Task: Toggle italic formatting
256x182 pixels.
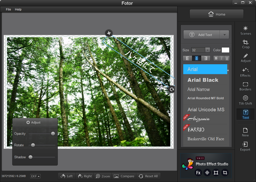Action: pos(221,58)
